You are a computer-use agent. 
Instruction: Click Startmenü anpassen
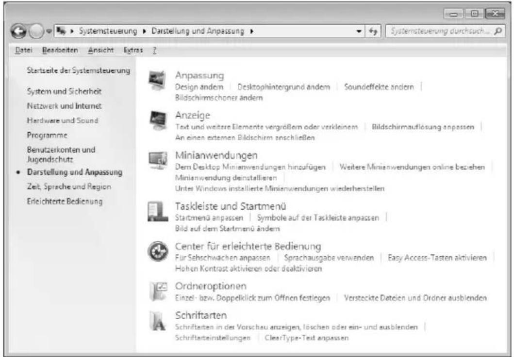click(x=209, y=218)
